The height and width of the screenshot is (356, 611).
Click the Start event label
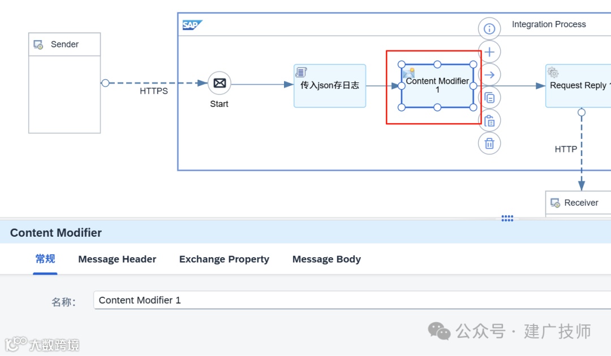[x=219, y=104]
